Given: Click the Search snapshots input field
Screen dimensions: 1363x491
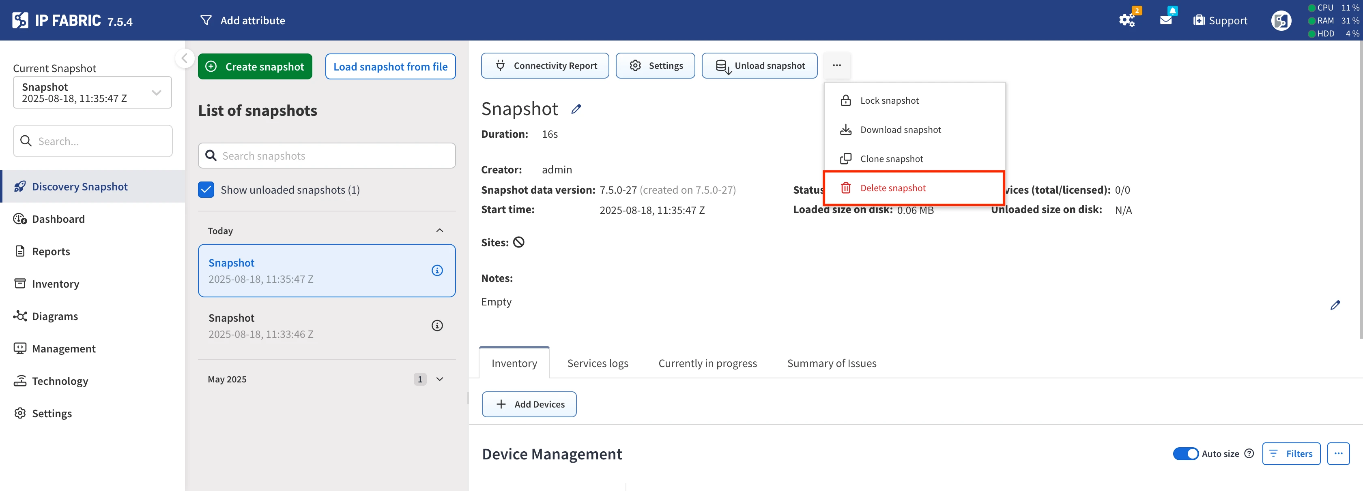Looking at the screenshot, I should coord(327,156).
